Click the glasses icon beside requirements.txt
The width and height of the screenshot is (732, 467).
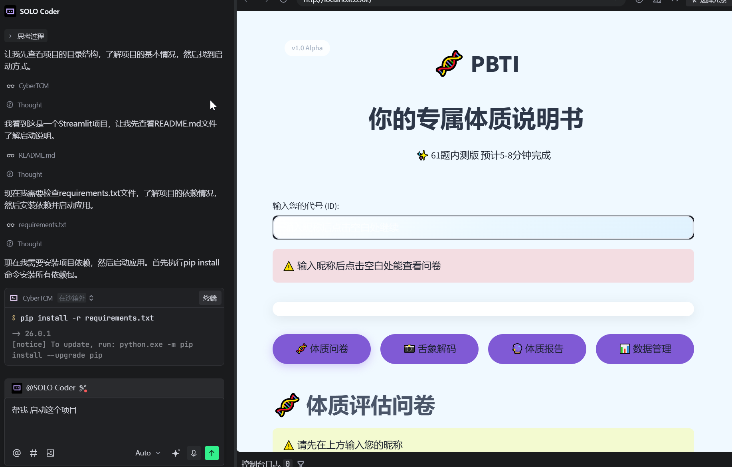click(11, 225)
